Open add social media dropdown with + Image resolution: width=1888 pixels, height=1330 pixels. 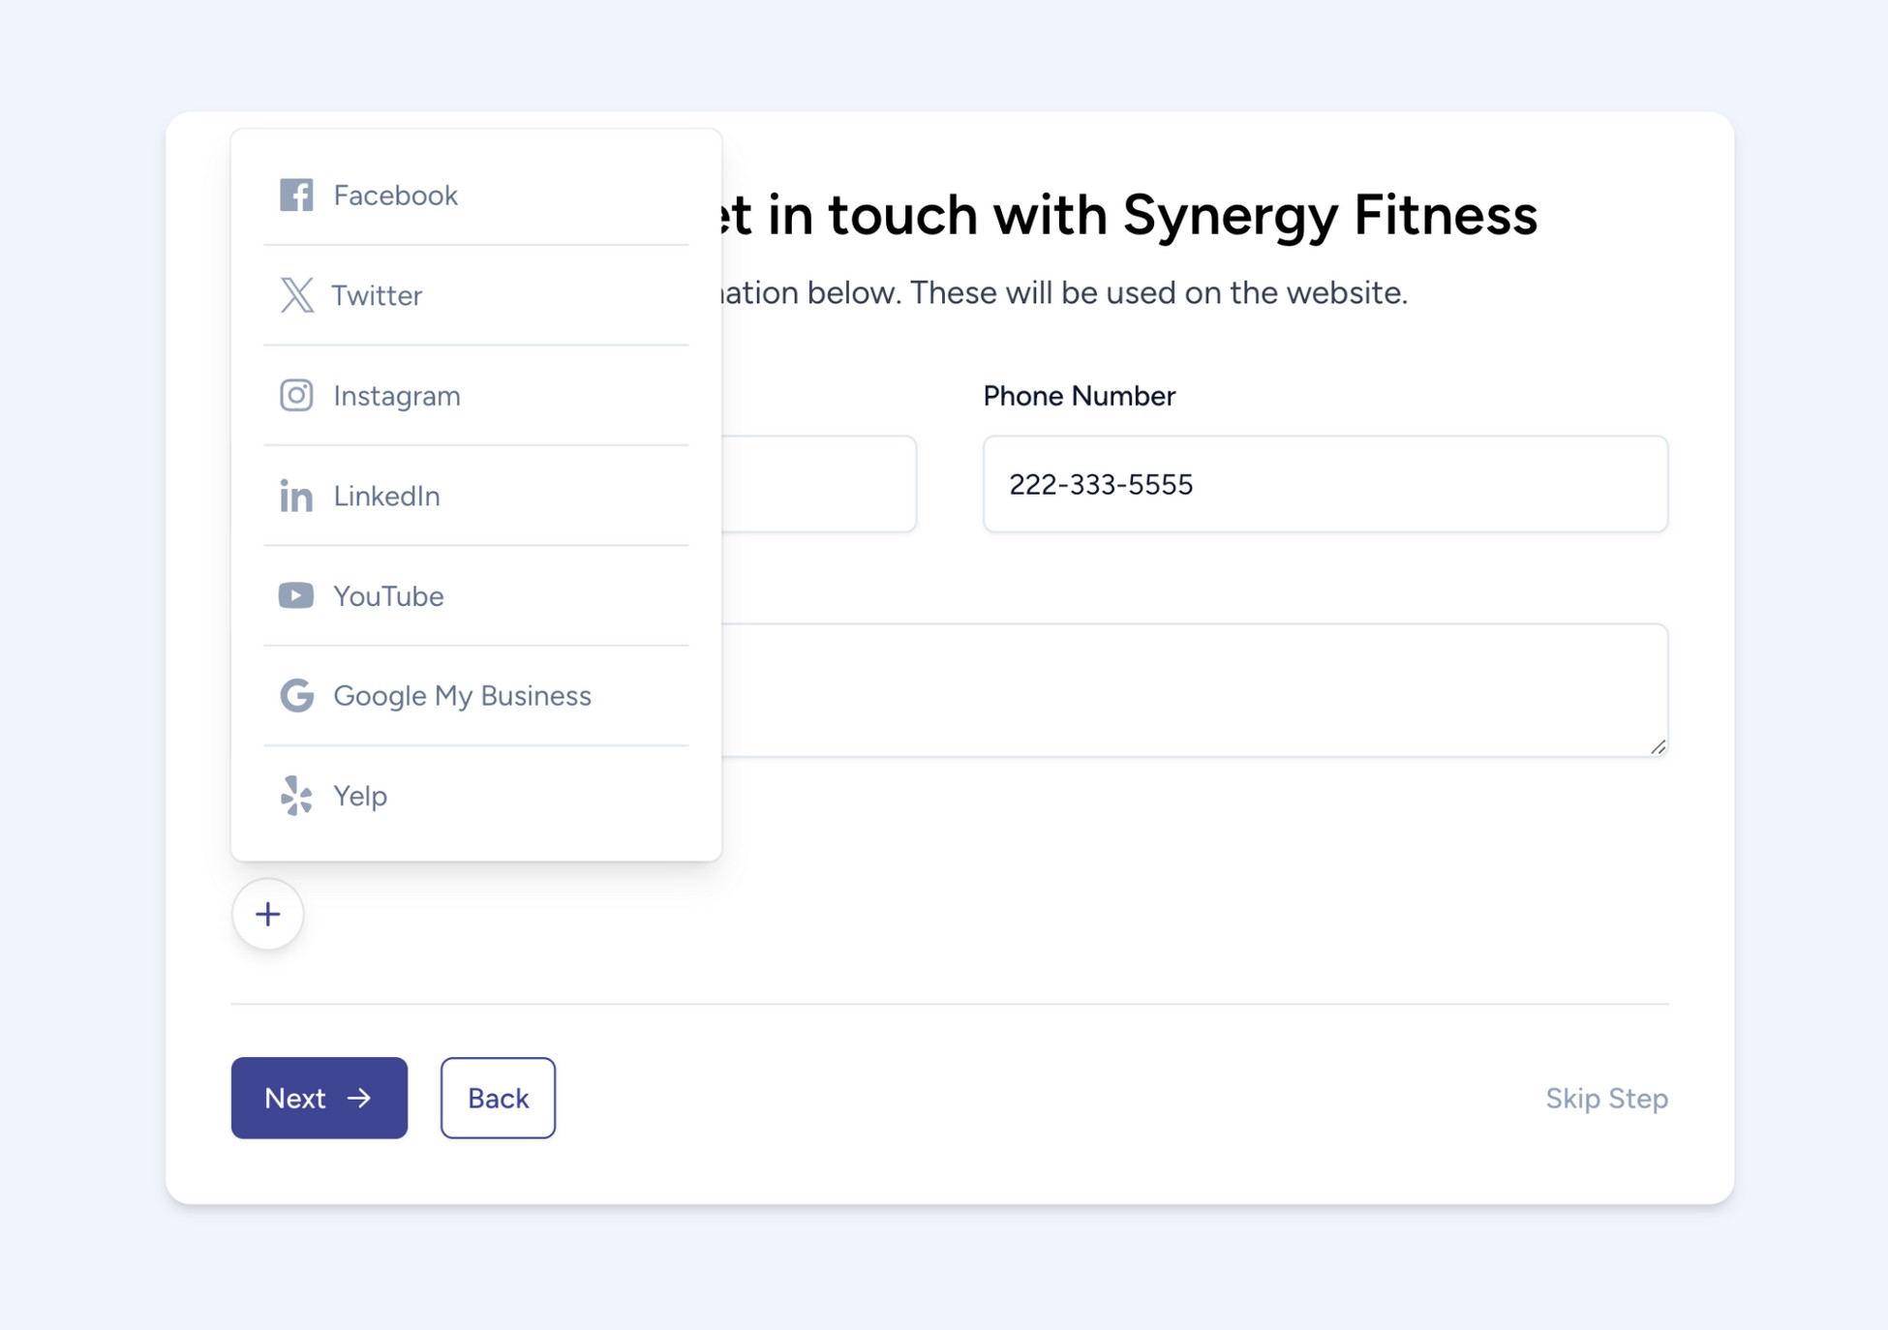267,913
